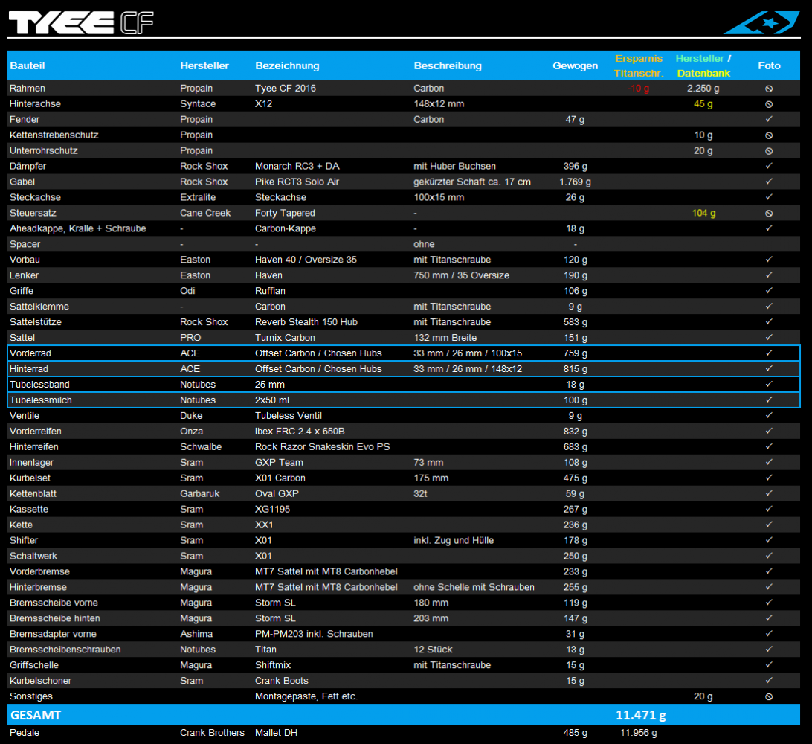
Task: Click the photo checkmark in Kurbelschoner row
Action: (x=769, y=680)
